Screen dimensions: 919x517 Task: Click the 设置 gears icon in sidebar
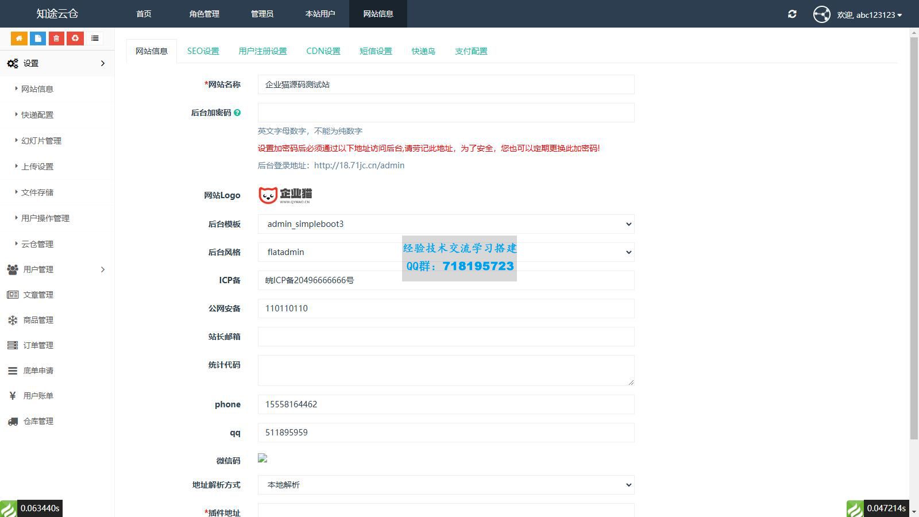coord(13,63)
